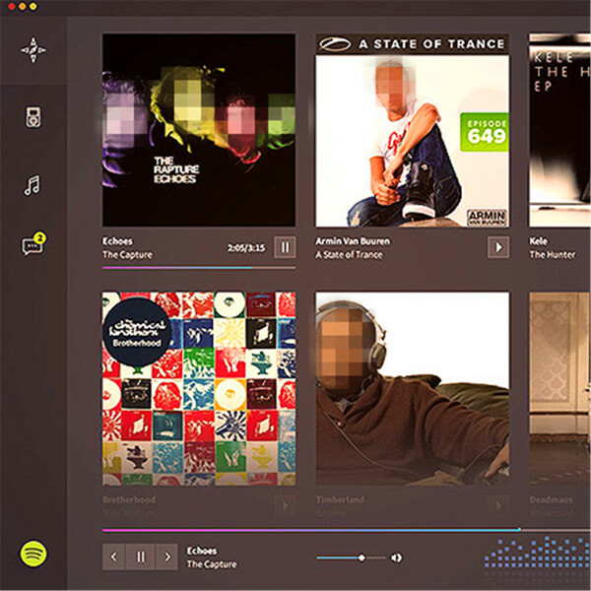
Task: Close the window with red button
Action: [x=11, y=7]
